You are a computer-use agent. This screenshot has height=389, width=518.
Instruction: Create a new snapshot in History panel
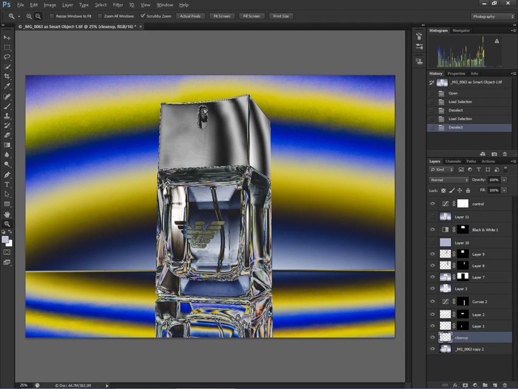pos(494,154)
